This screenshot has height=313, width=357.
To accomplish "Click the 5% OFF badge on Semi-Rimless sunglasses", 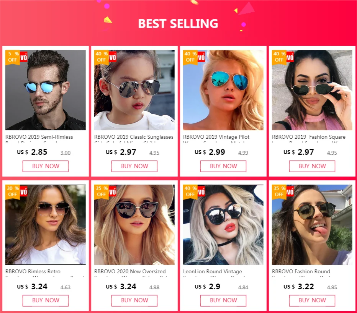I will 13,57.
